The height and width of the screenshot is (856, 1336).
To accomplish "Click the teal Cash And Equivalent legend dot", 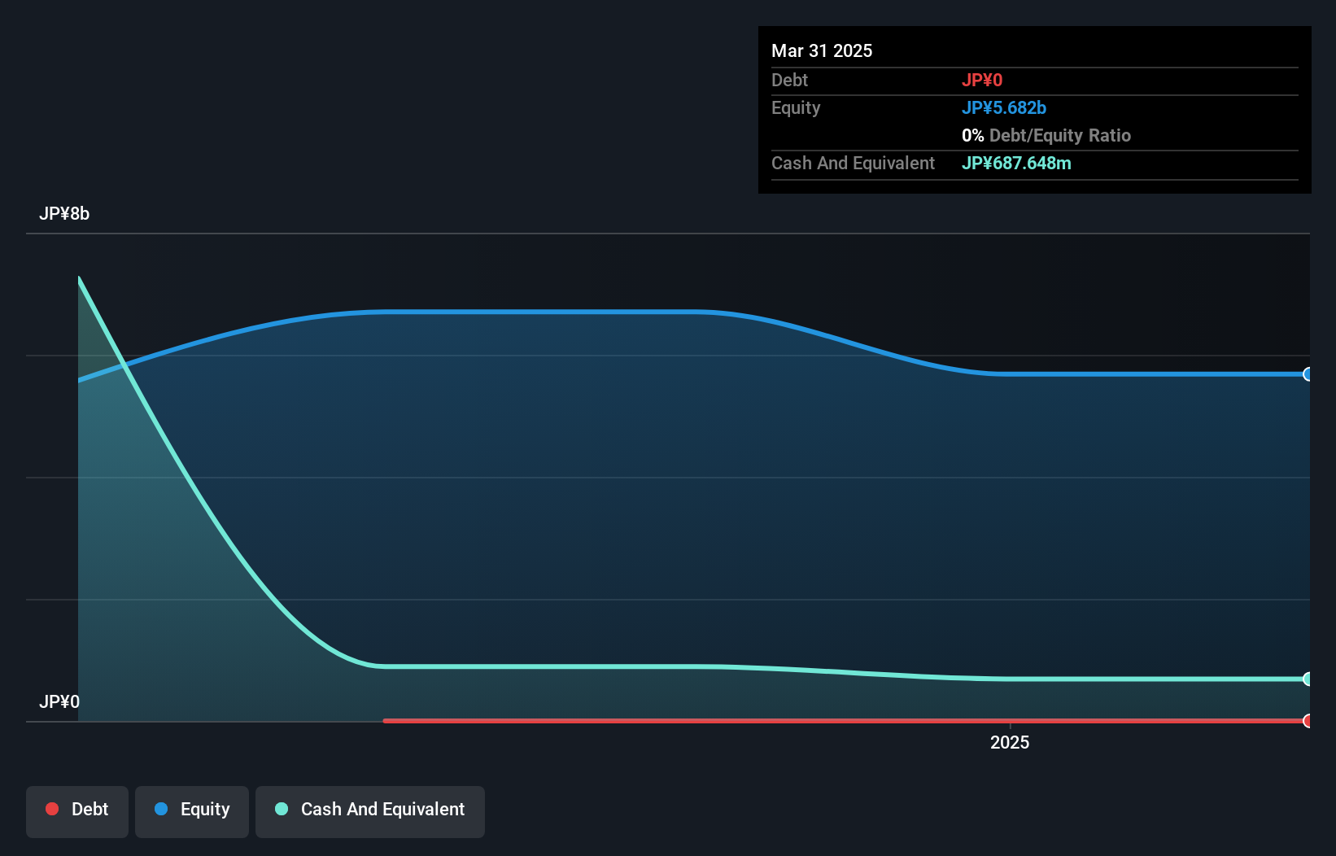I will pyautogui.click(x=282, y=809).
